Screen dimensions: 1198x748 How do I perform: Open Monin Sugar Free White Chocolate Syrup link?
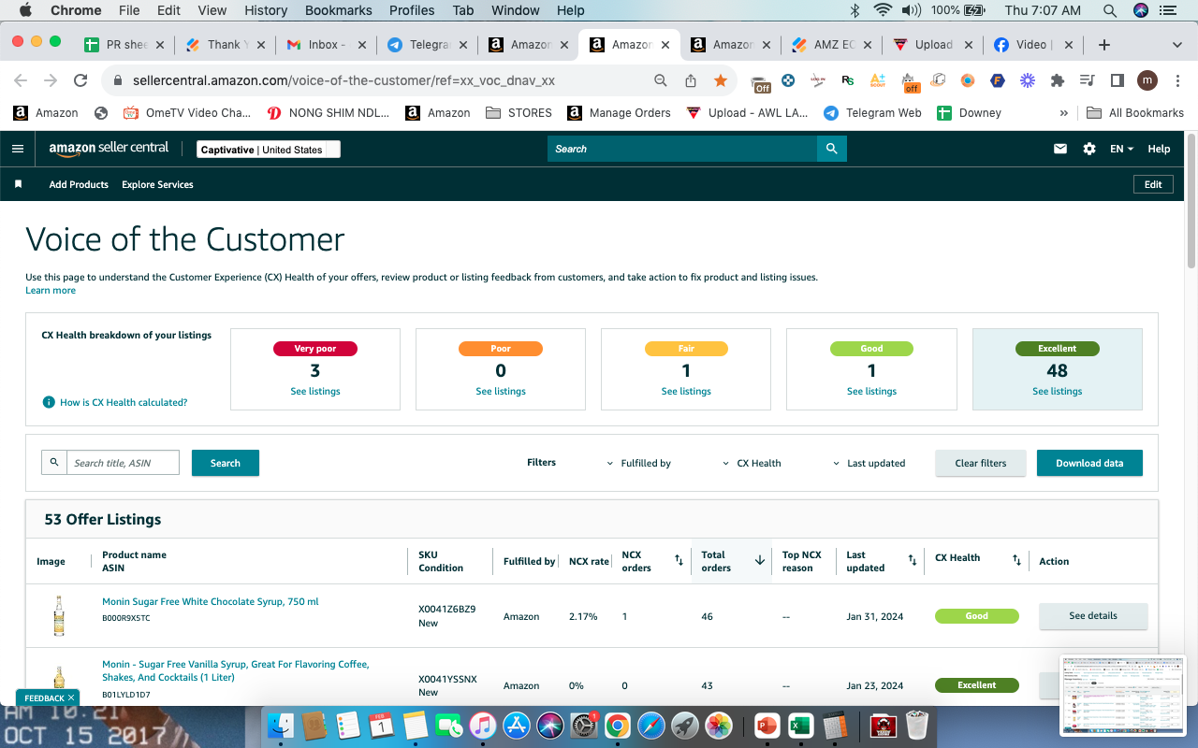point(211,601)
